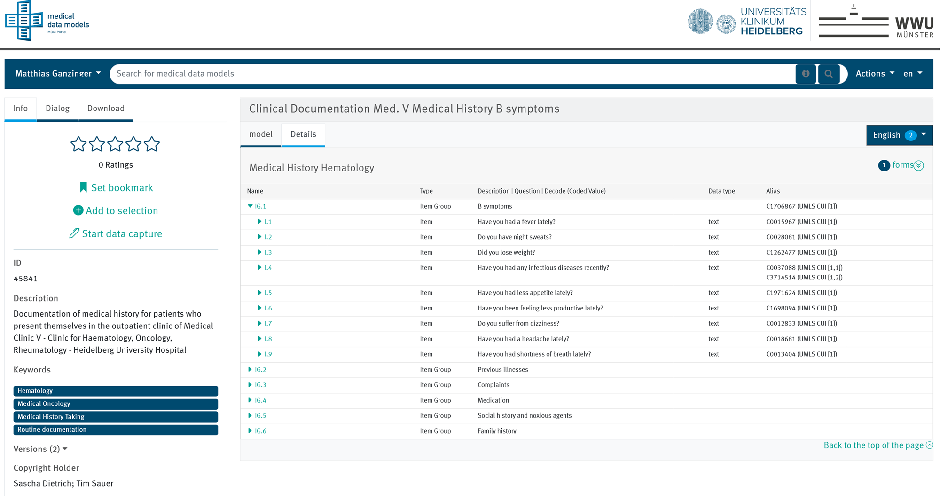The height and width of the screenshot is (496, 940).
Task: Open the search info icon
Action: (x=806, y=74)
